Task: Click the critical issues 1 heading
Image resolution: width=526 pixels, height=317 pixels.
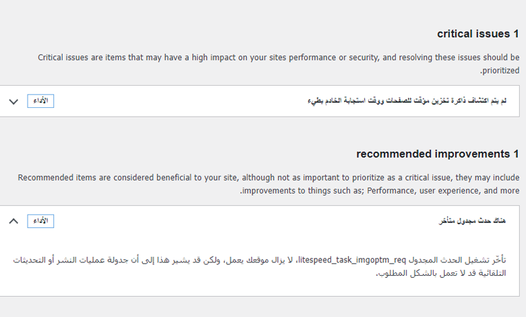Action: coord(478,34)
